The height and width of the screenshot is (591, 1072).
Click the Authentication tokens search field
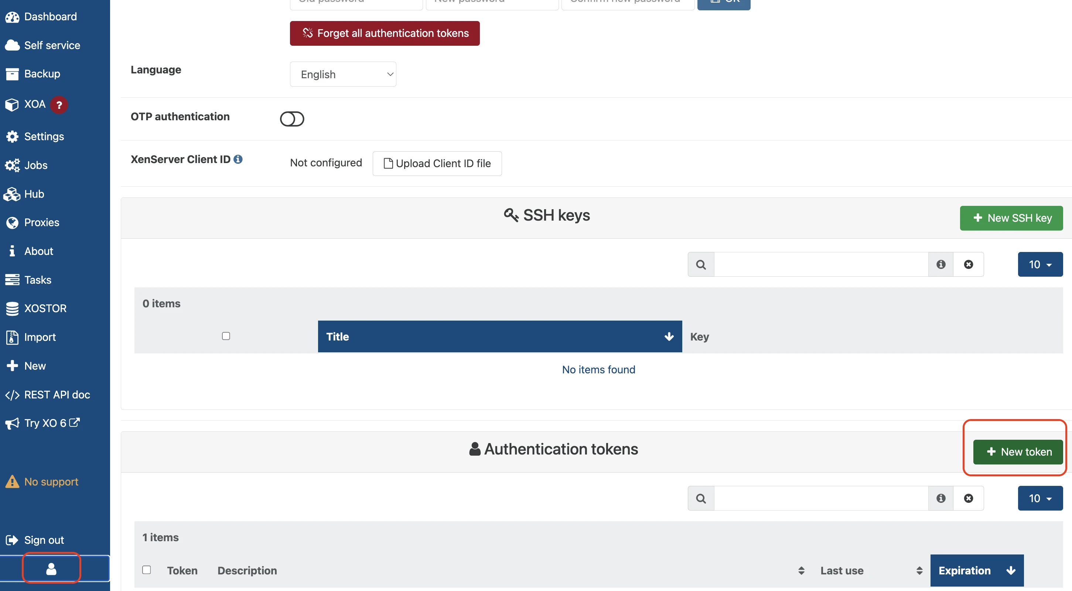coord(821,498)
